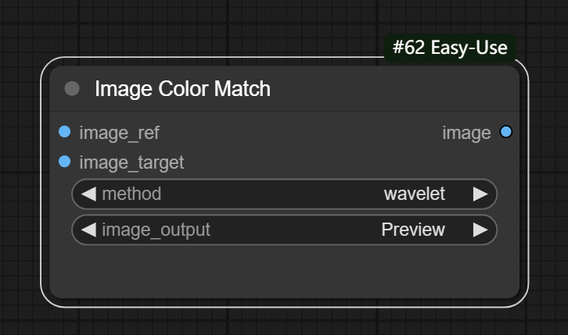Click the Image Color Match title
Screen dimensions: 568x335
[x=182, y=89]
